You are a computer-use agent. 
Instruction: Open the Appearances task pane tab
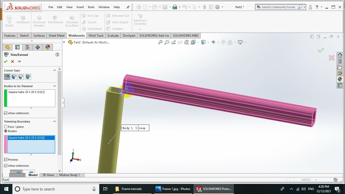pos(340,79)
